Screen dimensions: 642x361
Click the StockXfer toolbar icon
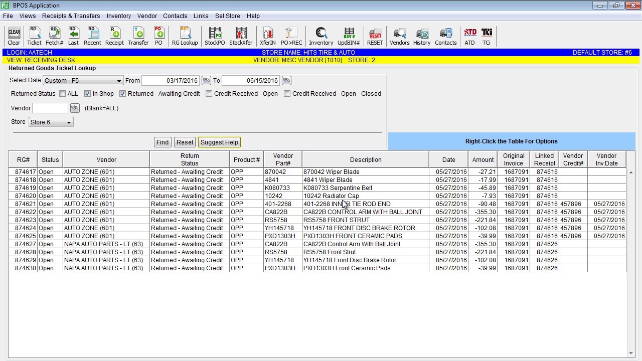pos(241,36)
